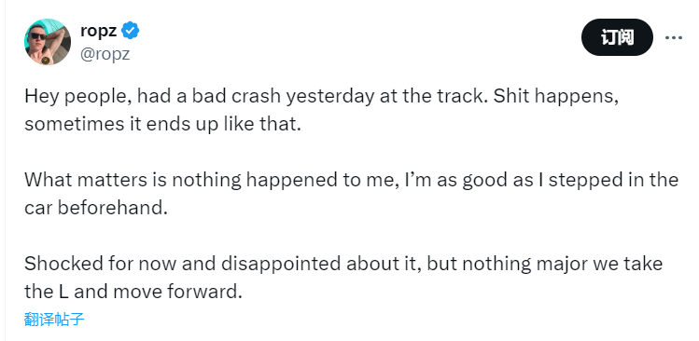Click the line starting "Shocked for now and disappointed"
The image size is (699, 341).
[343, 264]
